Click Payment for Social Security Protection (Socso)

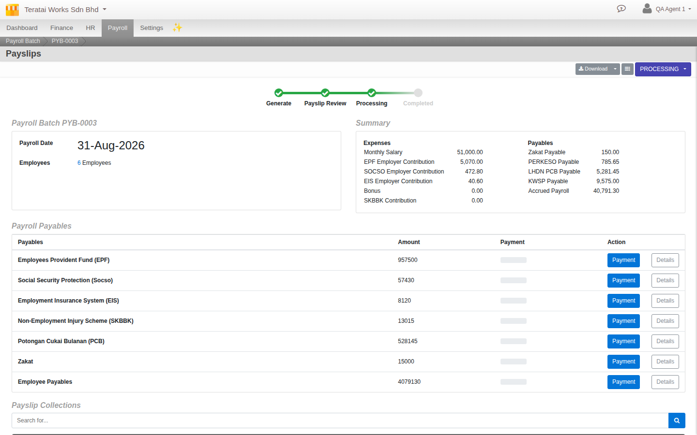click(623, 280)
